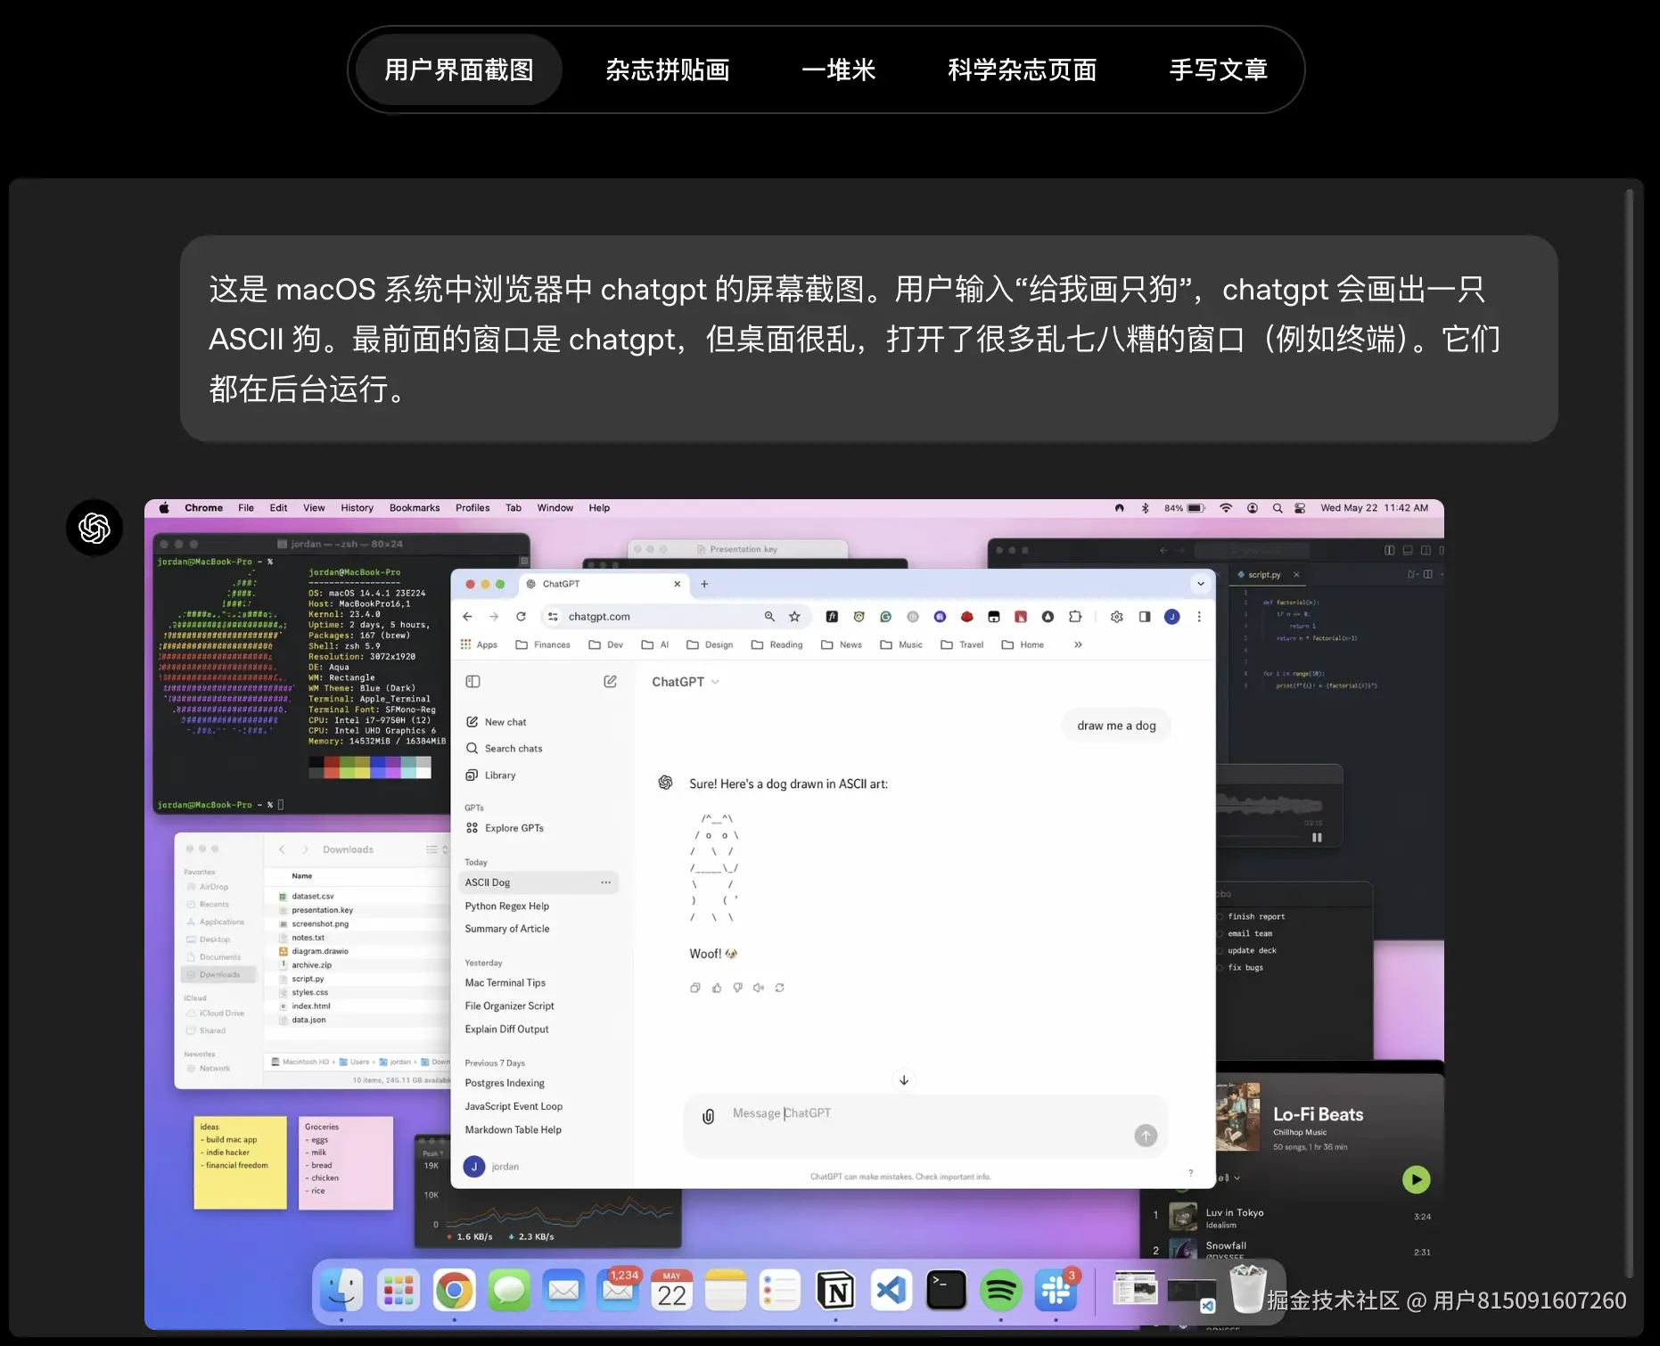
Task: Open the Apps bookmarks shortcut
Action: coord(479,644)
